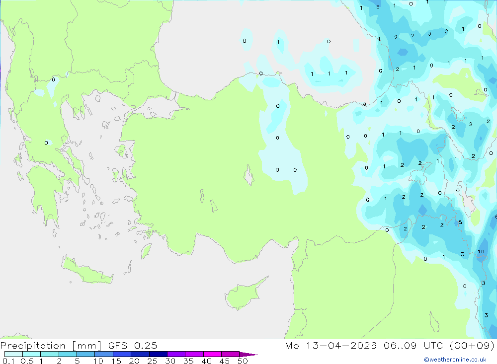Click the "(00+09)" forecast offset text
Screen dimensions: 497x364
(x=472, y=345)
